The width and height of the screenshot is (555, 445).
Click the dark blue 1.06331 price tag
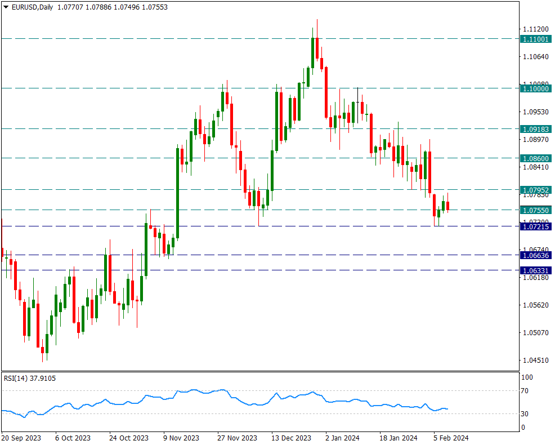(x=535, y=270)
